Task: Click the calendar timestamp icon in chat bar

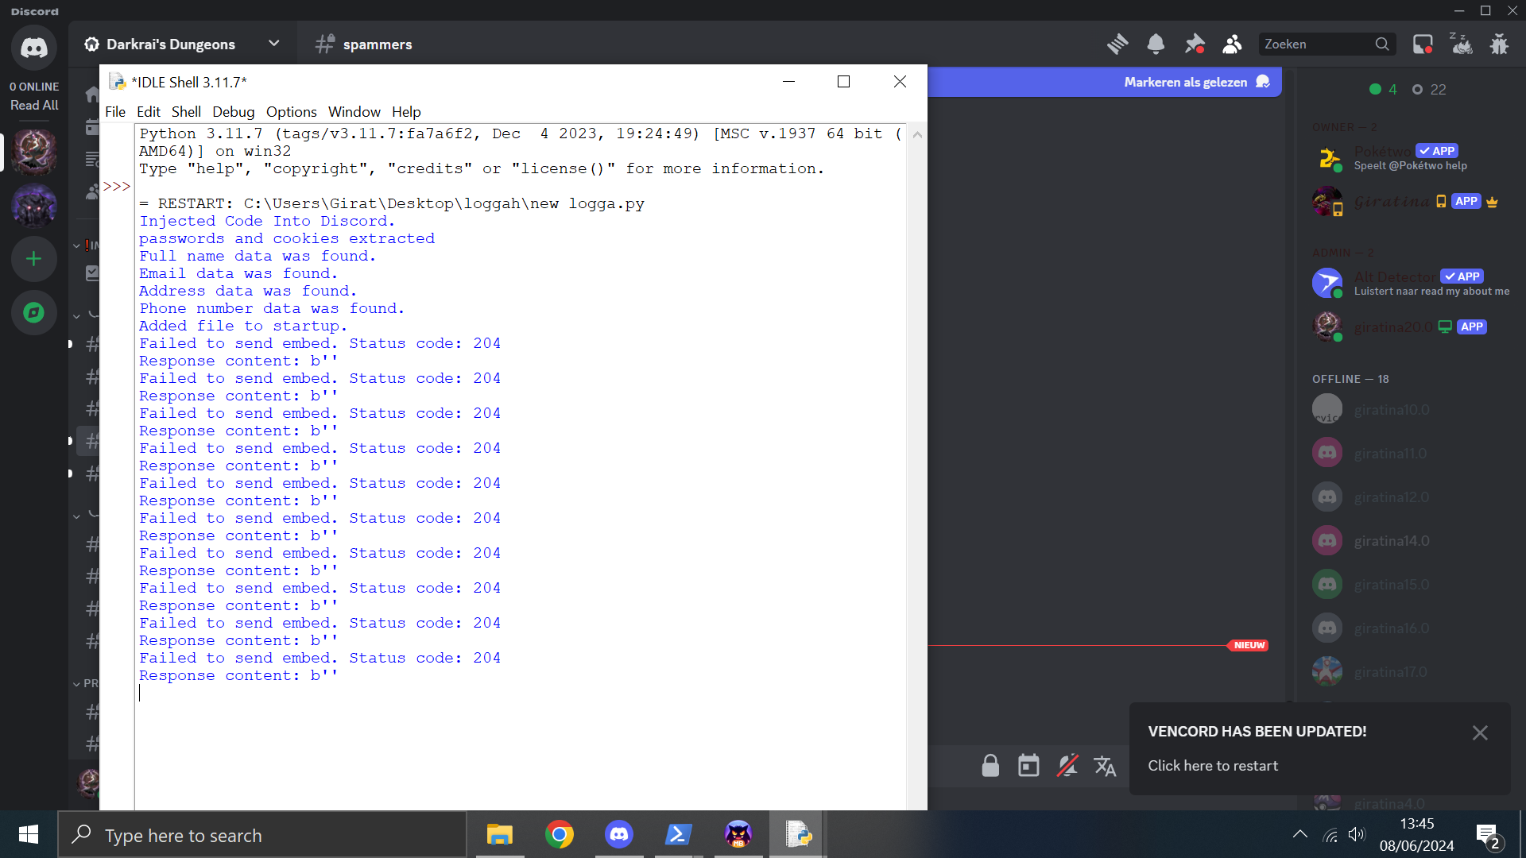Action: pyautogui.click(x=1028, y=766)
